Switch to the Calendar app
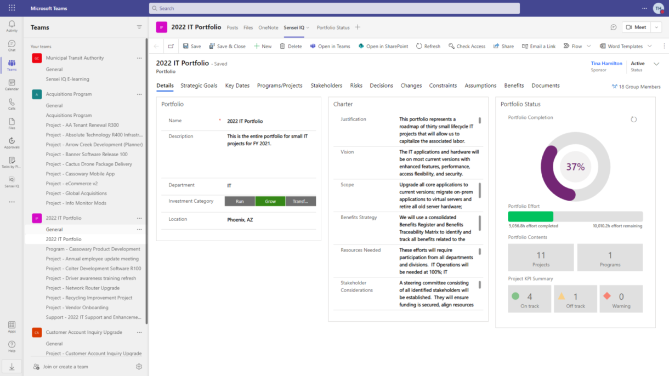 click(12, 84)
